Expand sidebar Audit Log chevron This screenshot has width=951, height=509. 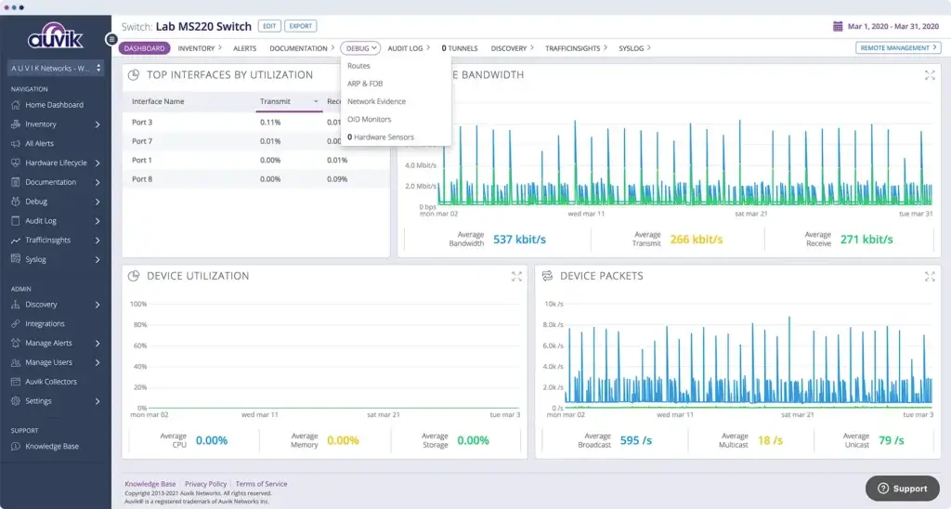click(97, 221)
